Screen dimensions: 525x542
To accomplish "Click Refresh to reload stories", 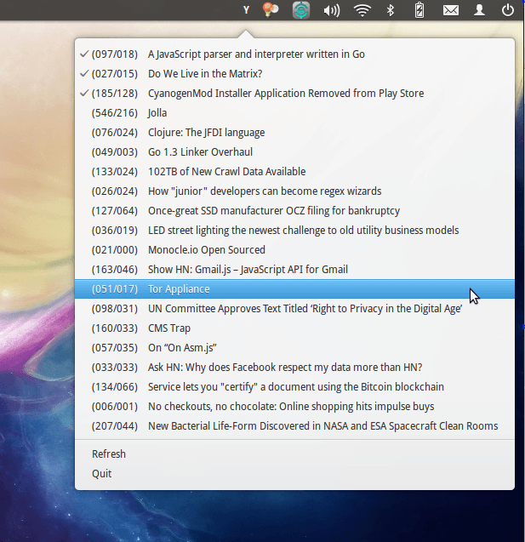I will 294,454.
